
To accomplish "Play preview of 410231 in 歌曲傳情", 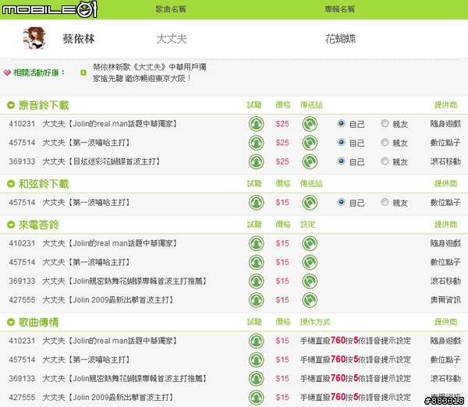I will (x=256, y=341).
